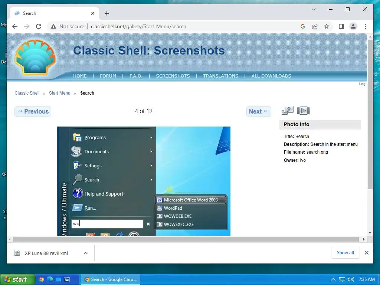Click the scroll left arrow
Screen dimensions: 380x285
point(9,239)
